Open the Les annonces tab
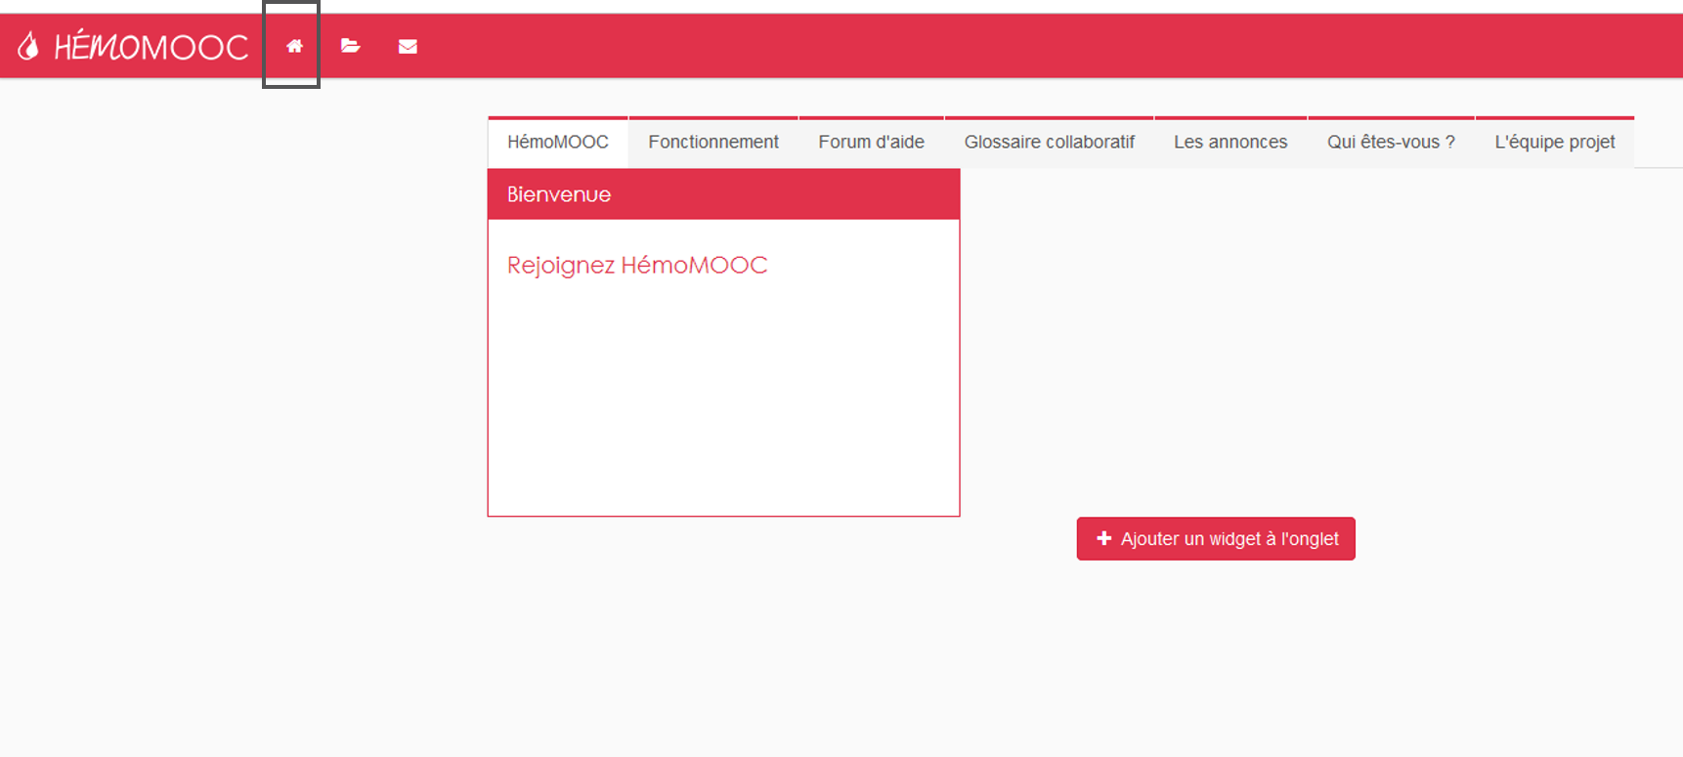 click(1230, 142)
